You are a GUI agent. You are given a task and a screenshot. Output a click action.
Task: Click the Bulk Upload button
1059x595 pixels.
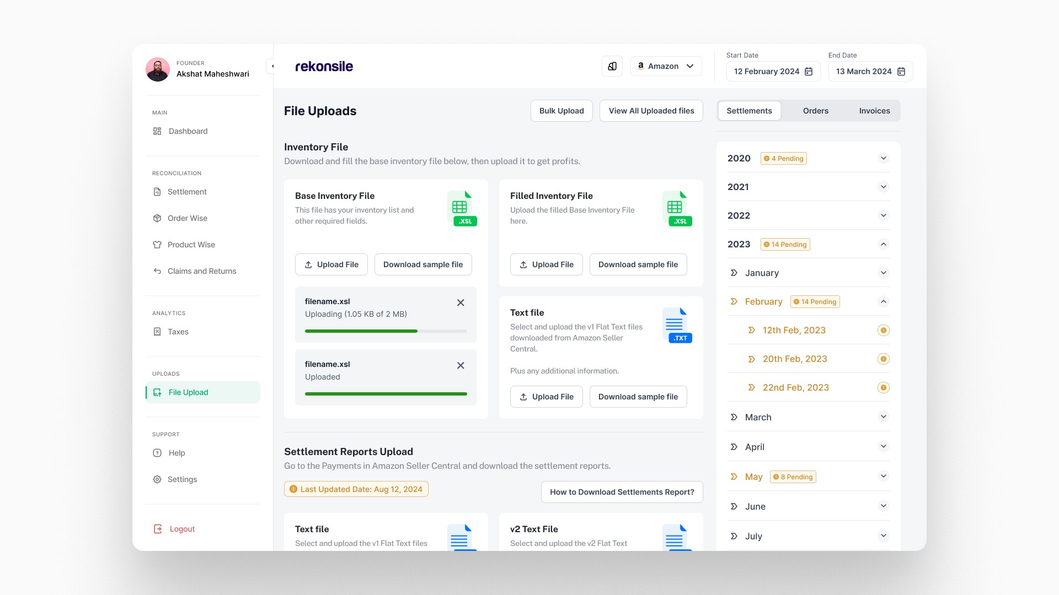pyautogui.click(x=561, y=111)
